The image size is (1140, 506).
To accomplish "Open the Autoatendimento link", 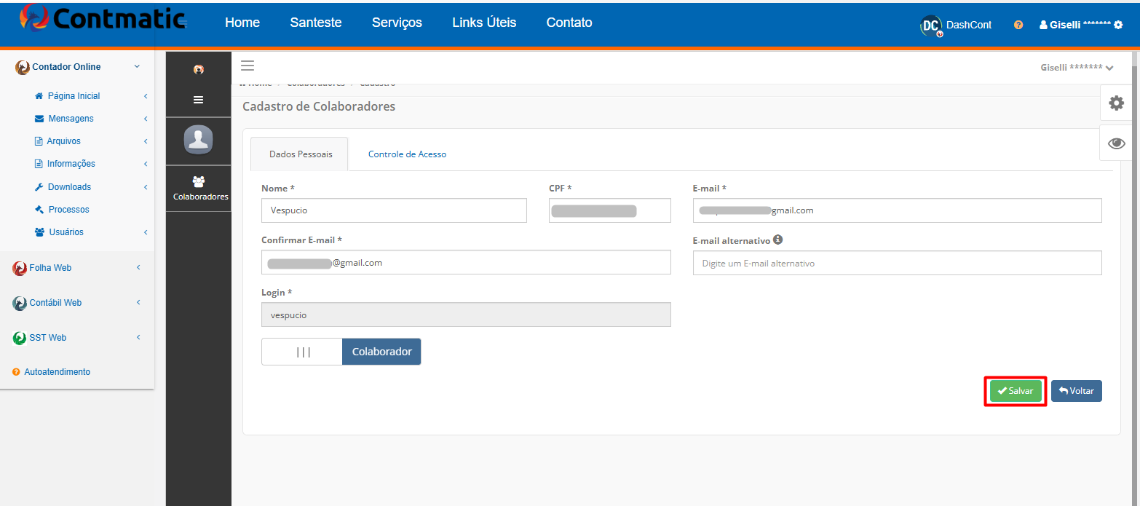I will tap(58, 372).
